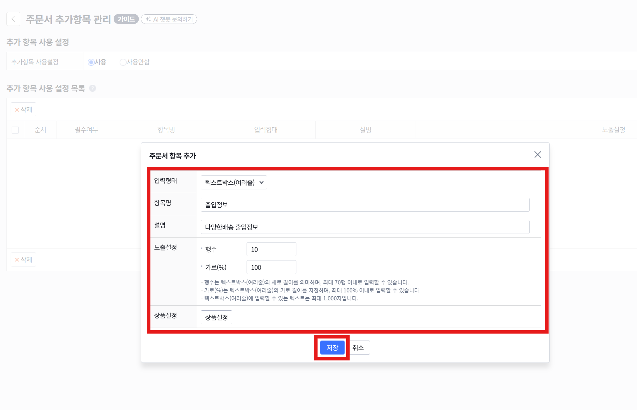Click the 취소 button

pos(358,348)
